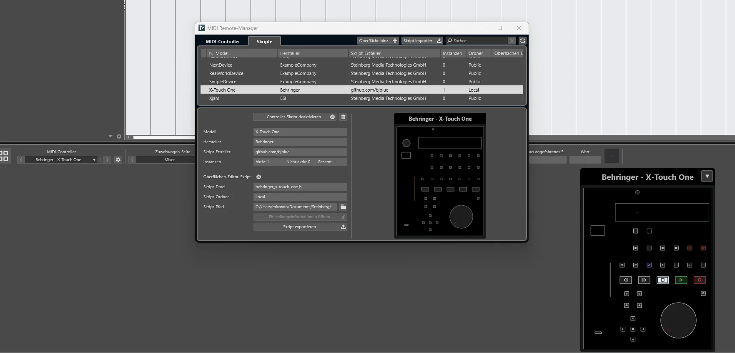Screen dimensions: 735x353
Task: Click the red W automation button on the surface
Action: point(703,248)
